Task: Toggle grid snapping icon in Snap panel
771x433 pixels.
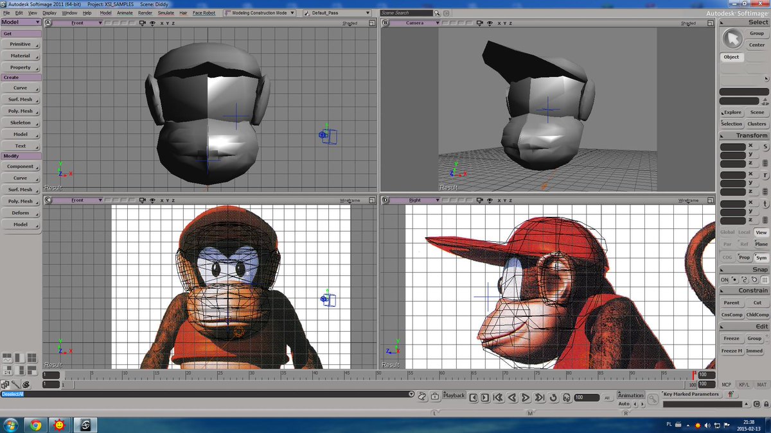Action: (764, 280)
